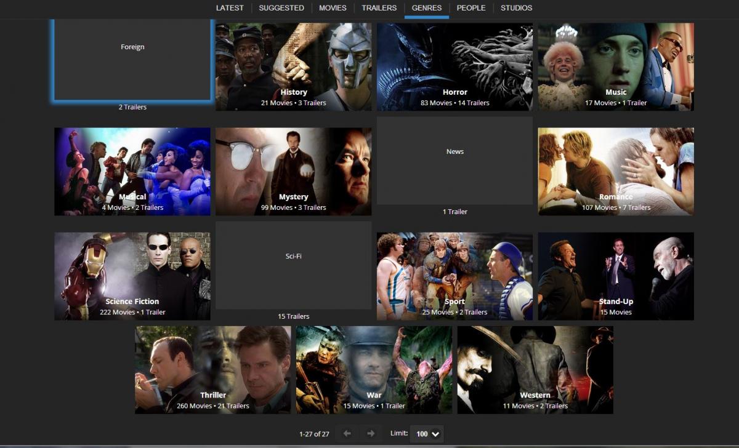Open the Science Fiction genre thumbnail
Screen dimensions: 739x448
[132, 276]
